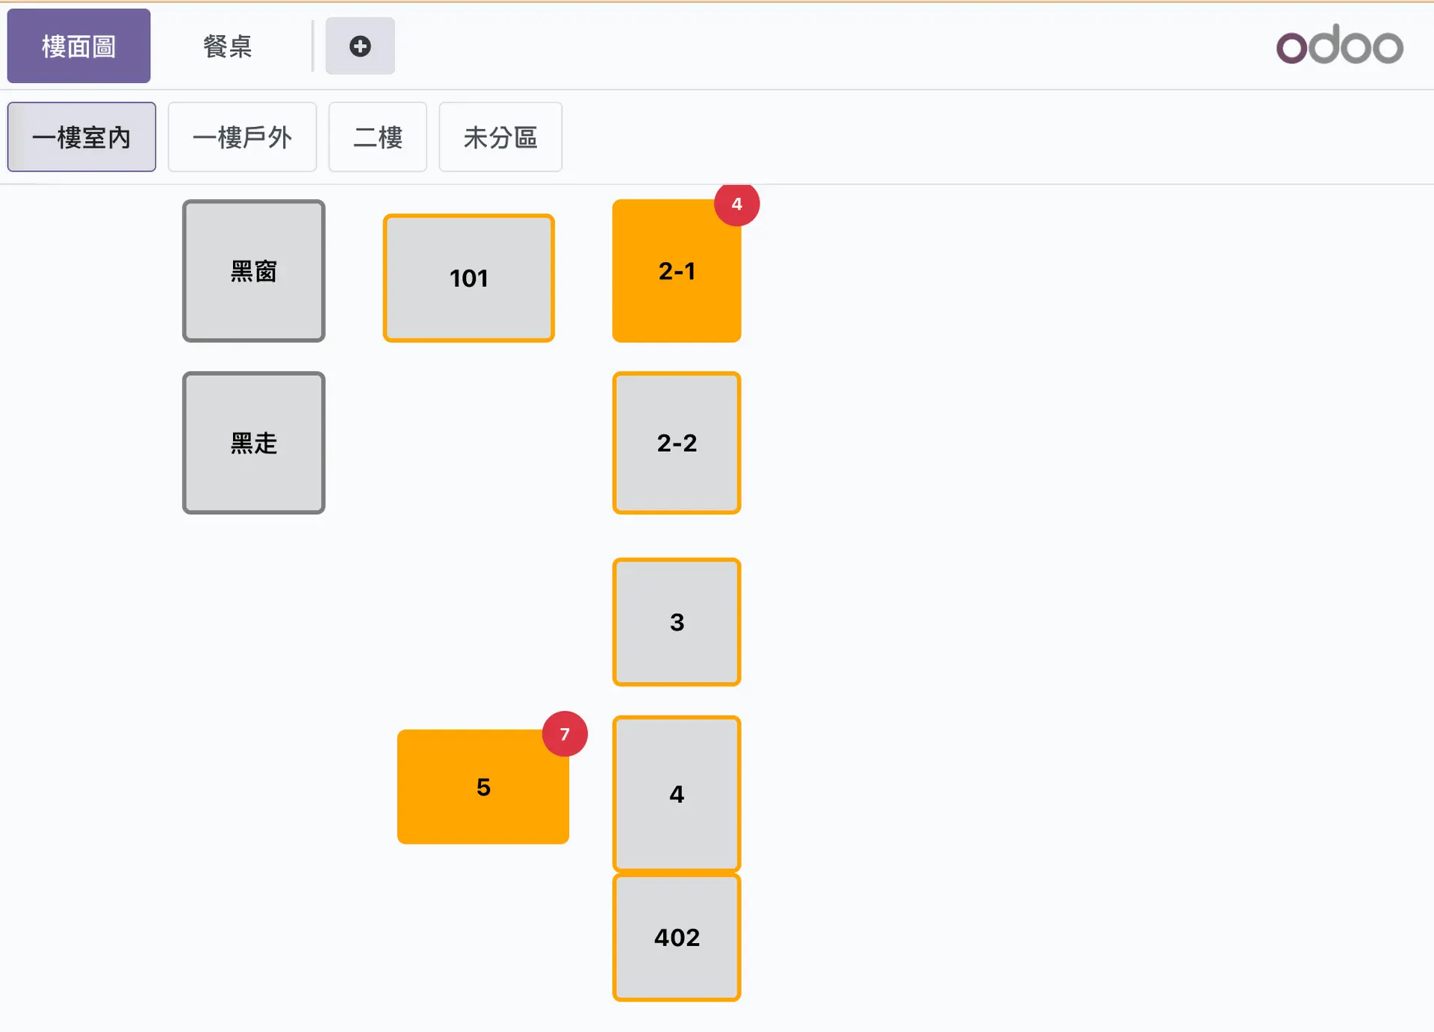
Task: Select table 黑走
Action: (x=254, y=443)
